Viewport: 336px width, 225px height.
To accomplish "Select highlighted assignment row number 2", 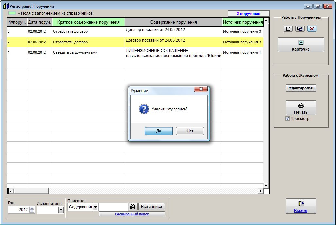I will coord(135,42).
